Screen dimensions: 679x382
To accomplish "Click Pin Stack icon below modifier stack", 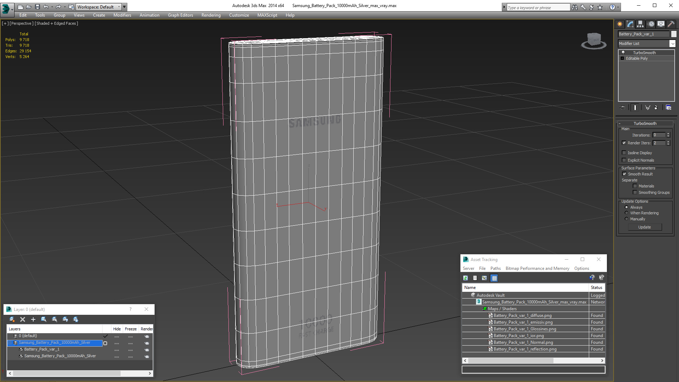I will [x=623, y=108].
